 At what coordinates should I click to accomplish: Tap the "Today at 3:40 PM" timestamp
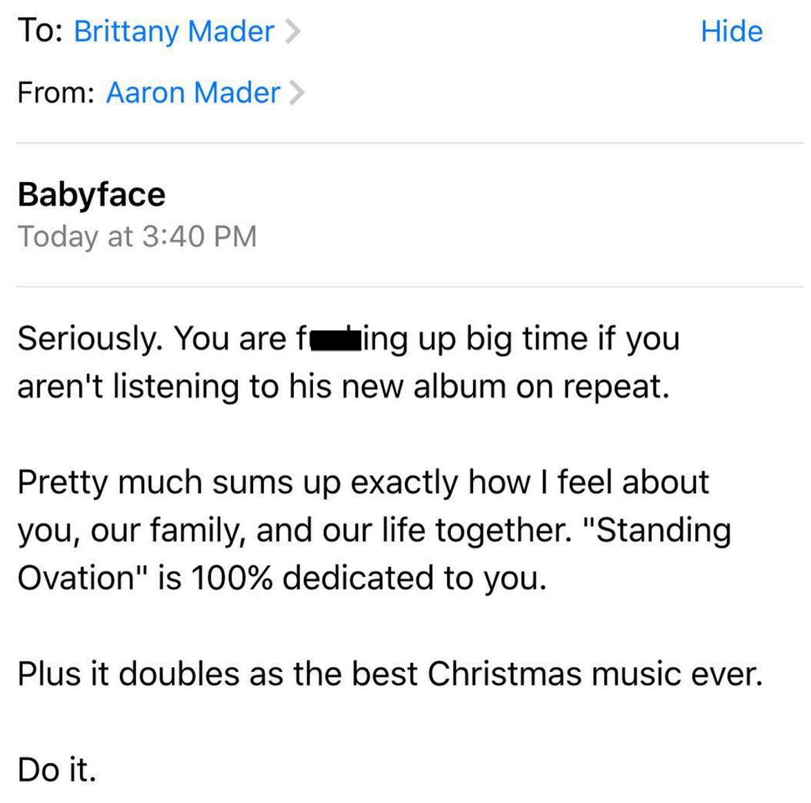[x=137, y=237]
